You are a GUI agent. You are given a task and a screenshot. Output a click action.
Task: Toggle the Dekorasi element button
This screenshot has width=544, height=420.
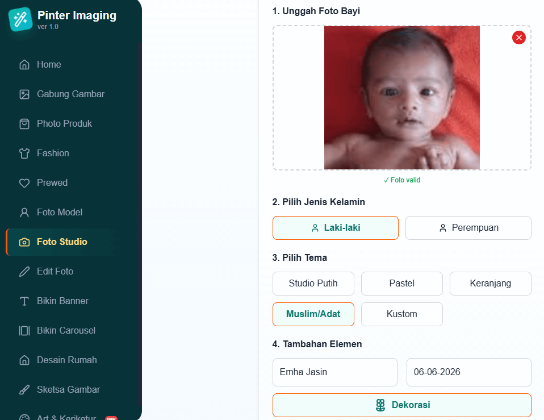[402, 405]
